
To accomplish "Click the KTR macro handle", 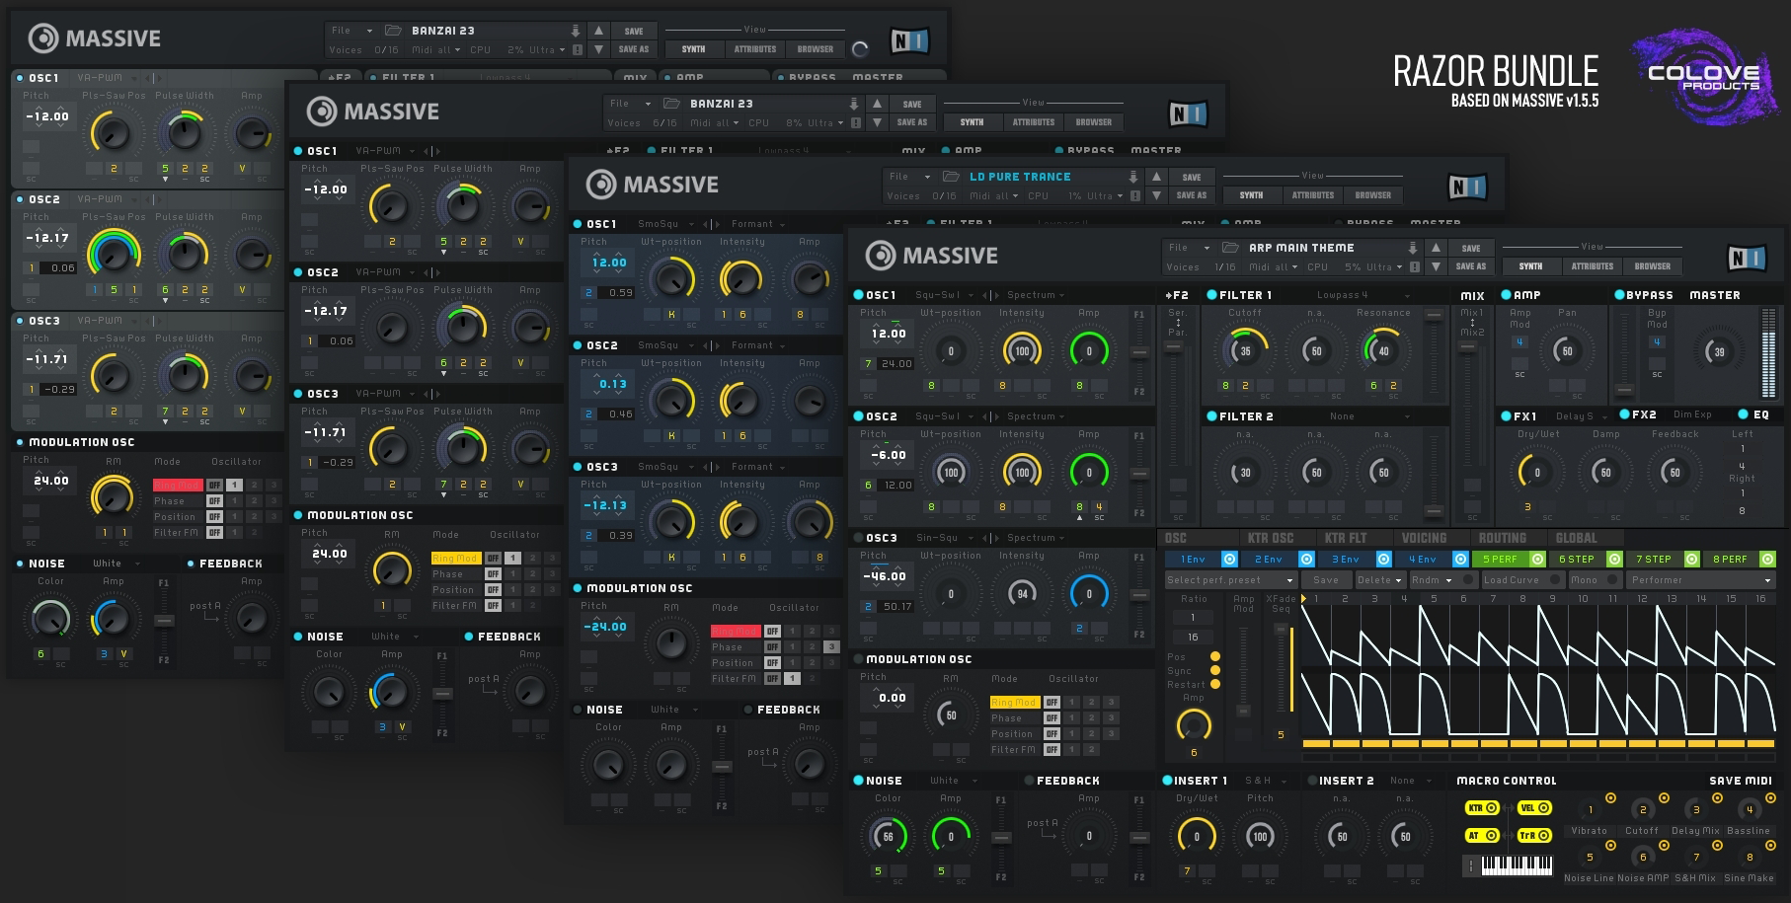I will (1482, 807).
